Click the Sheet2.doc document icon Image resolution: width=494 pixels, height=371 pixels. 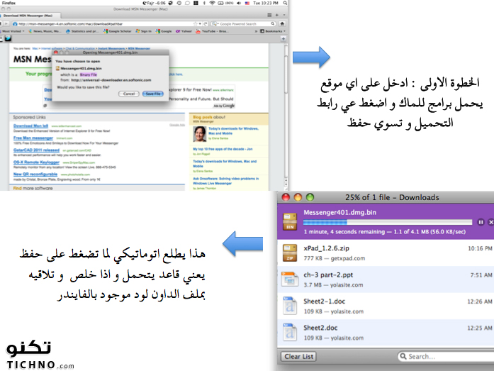[290, 332]
